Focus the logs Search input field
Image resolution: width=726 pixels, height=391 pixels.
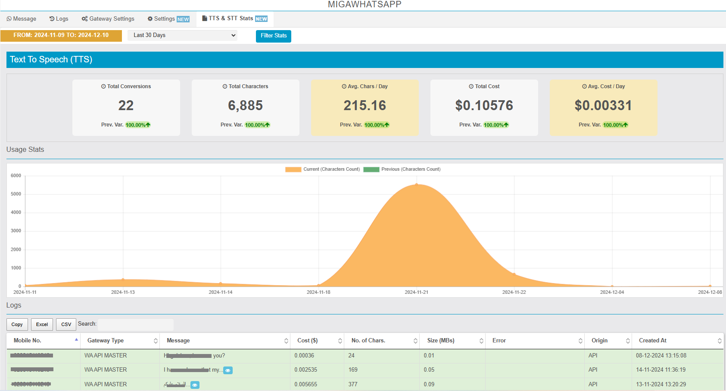click(x=136, y=324)
